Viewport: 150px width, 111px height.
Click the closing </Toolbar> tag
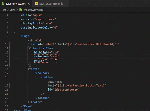coord(43,98)
